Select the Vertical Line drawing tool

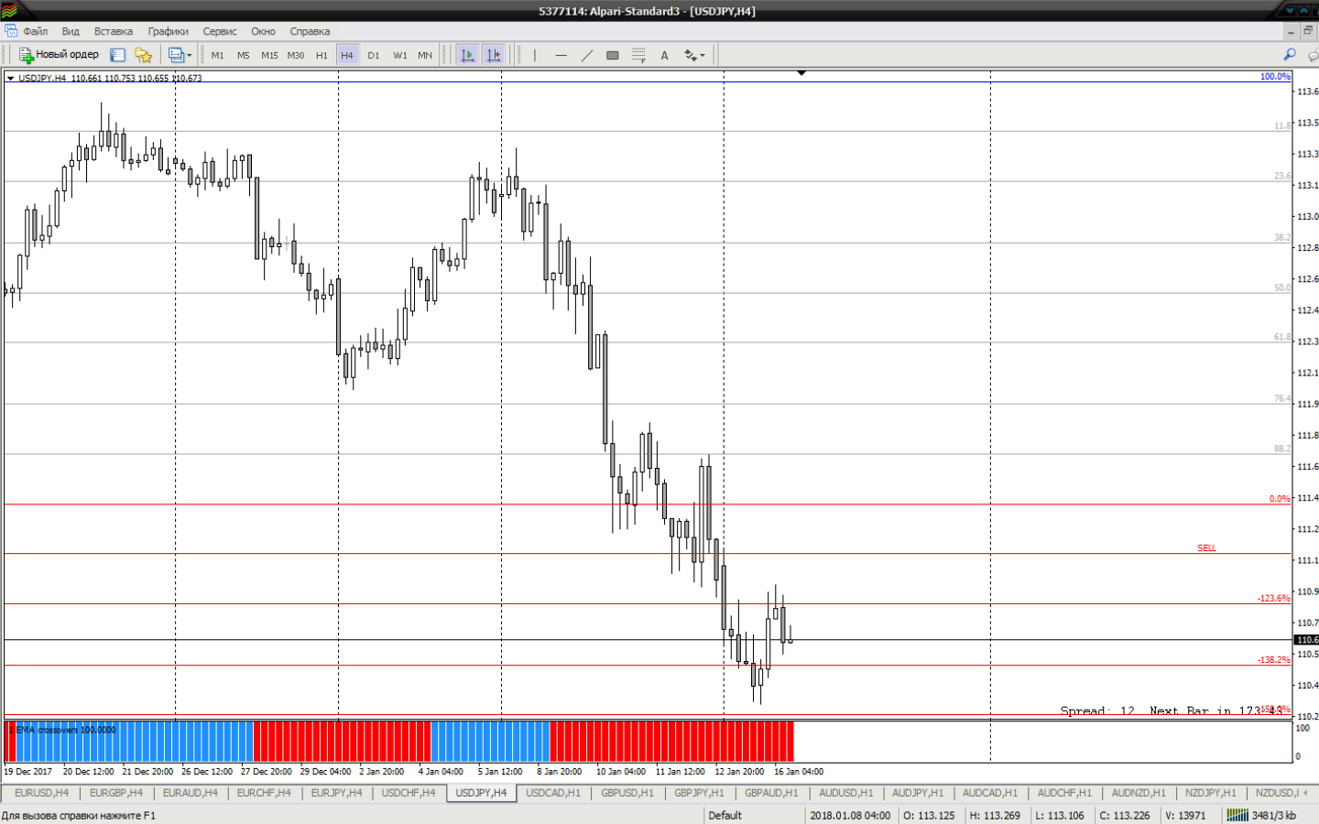pos(535,55)
